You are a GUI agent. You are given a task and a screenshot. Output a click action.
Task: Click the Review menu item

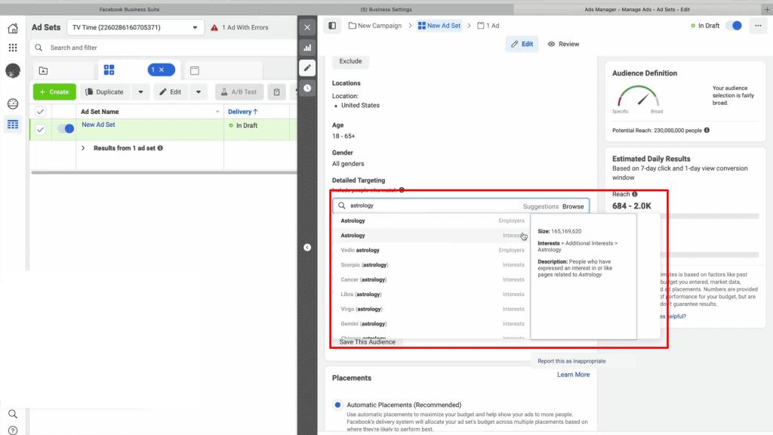pos(563,44)
